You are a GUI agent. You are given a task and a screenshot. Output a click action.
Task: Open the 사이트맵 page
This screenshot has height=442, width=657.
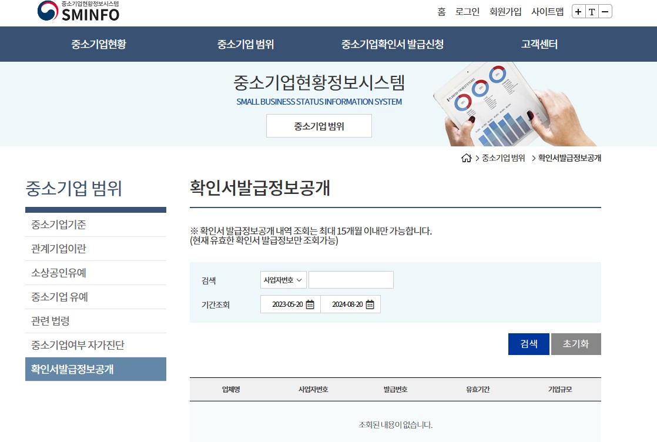tap(548, 12)
